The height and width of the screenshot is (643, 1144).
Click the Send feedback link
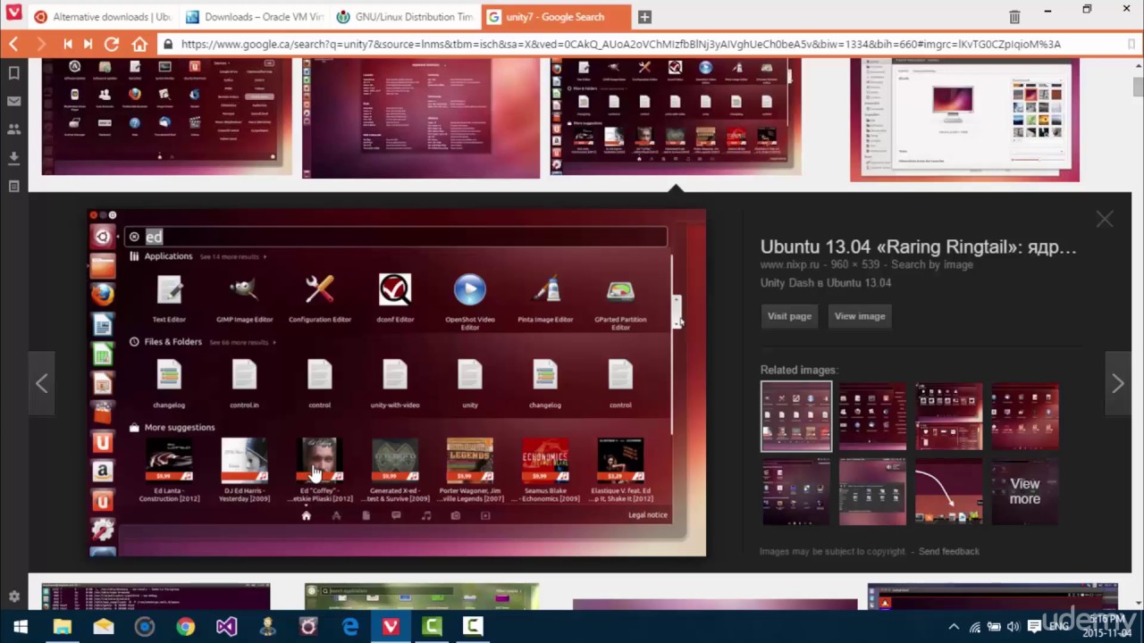[x=949, y=552]
